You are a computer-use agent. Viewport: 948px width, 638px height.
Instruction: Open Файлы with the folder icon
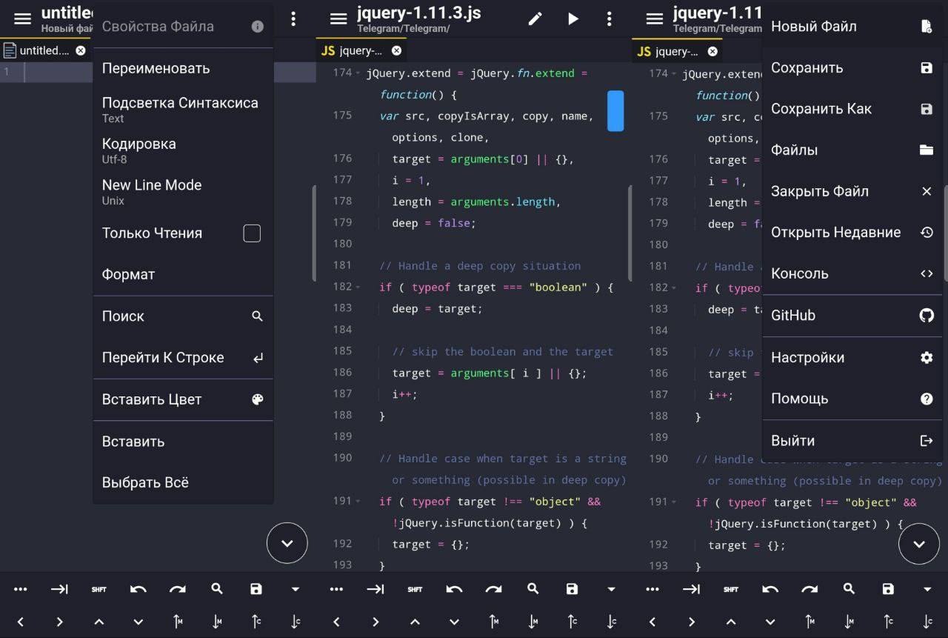pyautogui.click(x=852, y=150)
